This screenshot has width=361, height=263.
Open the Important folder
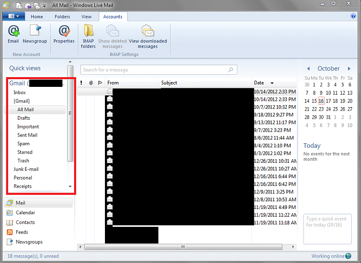pos(28,126)
